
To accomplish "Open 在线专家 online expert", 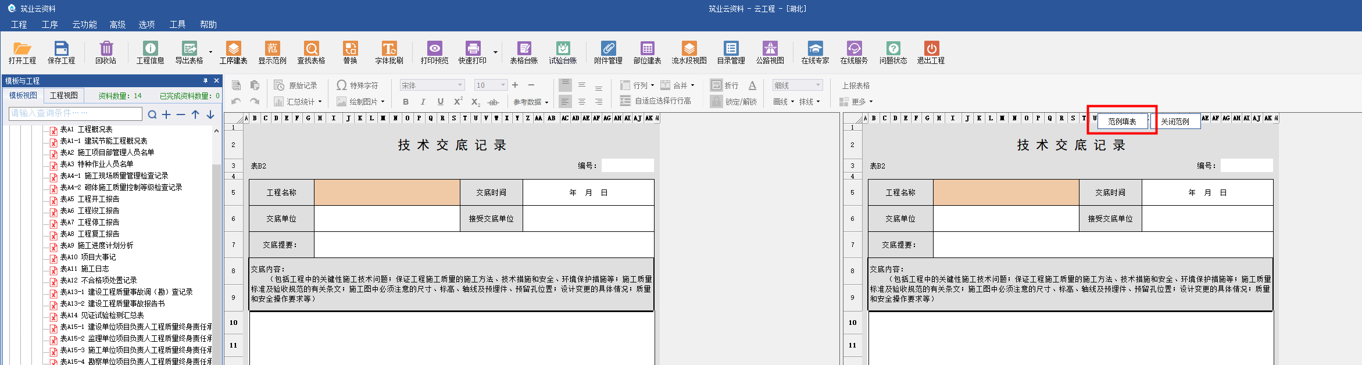I will coord(815,52).
